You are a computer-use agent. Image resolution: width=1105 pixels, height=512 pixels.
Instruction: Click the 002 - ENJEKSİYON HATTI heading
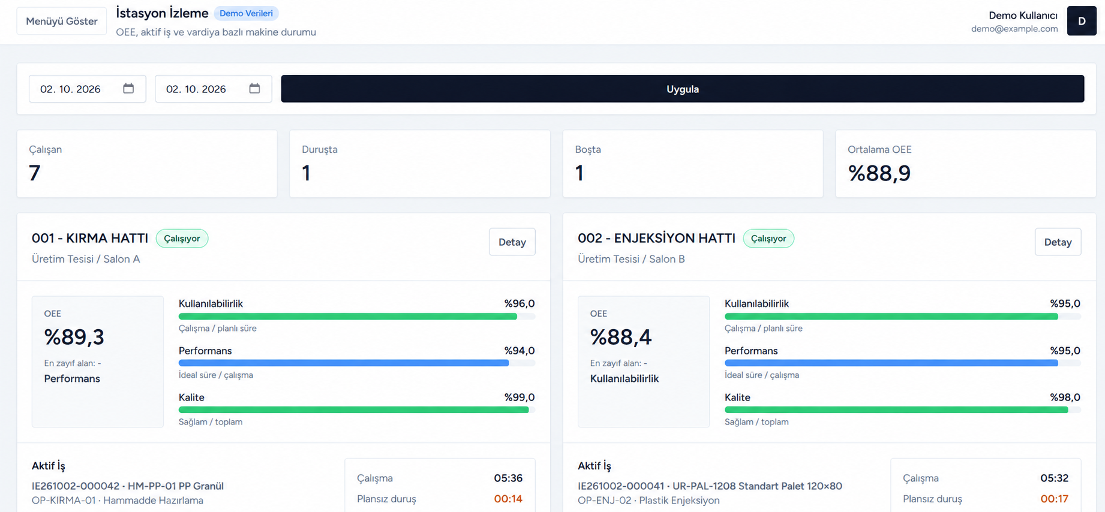click(x=656, y=238)
